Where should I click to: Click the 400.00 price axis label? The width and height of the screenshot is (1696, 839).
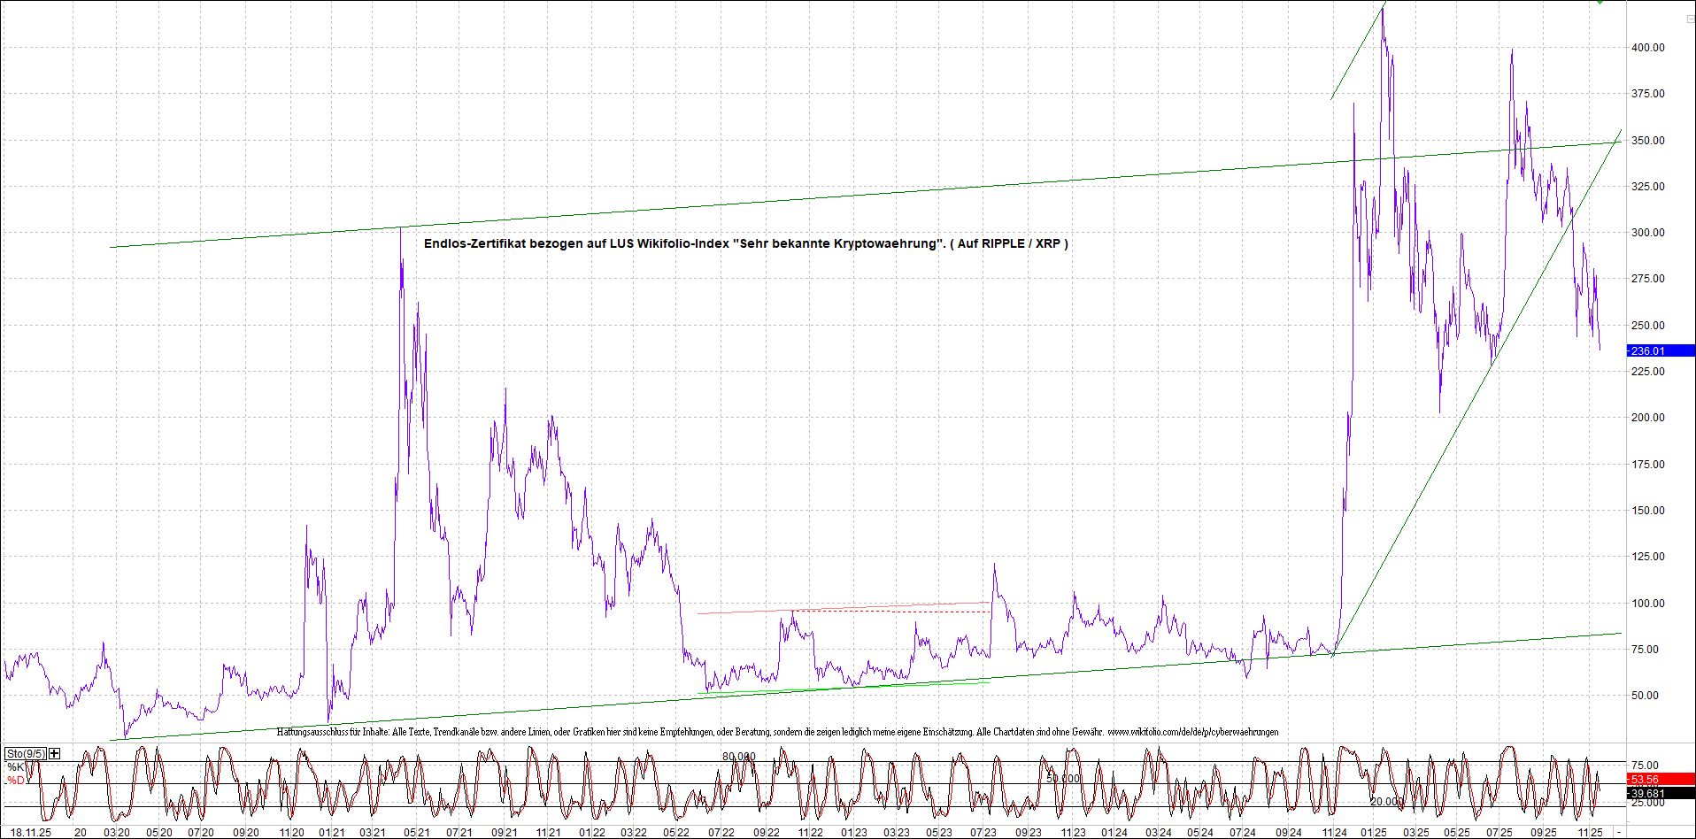[1647, 48]
